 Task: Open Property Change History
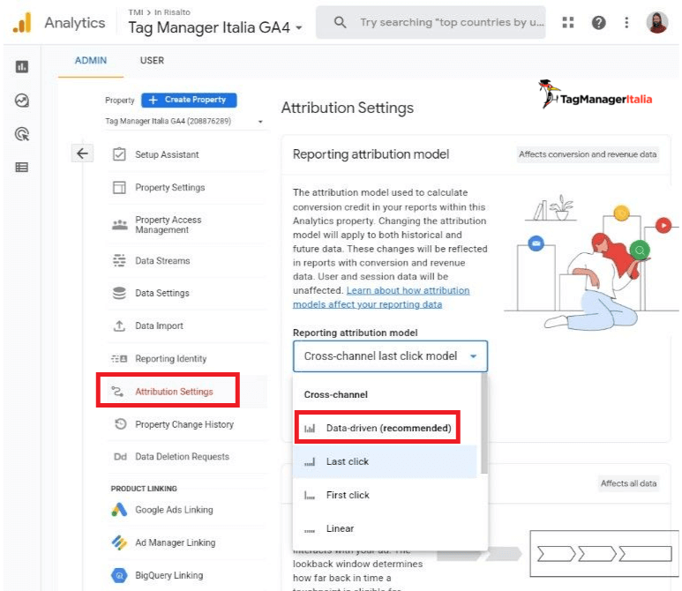click(184, 424)
